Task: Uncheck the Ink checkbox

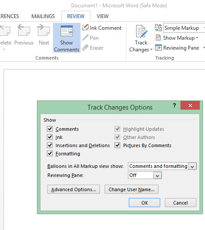Action: [50, 137]
